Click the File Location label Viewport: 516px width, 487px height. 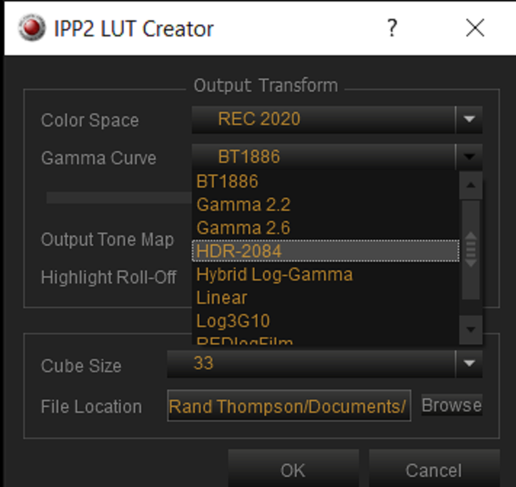[91, 407]
